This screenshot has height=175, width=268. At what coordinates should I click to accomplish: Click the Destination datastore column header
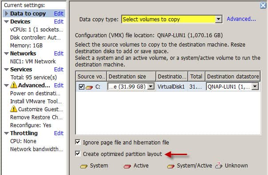233,76
